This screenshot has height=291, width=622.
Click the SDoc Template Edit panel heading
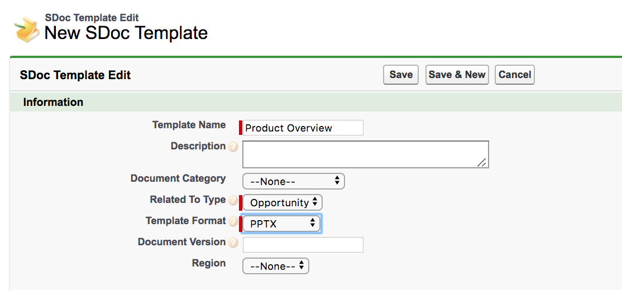point(75,75)
